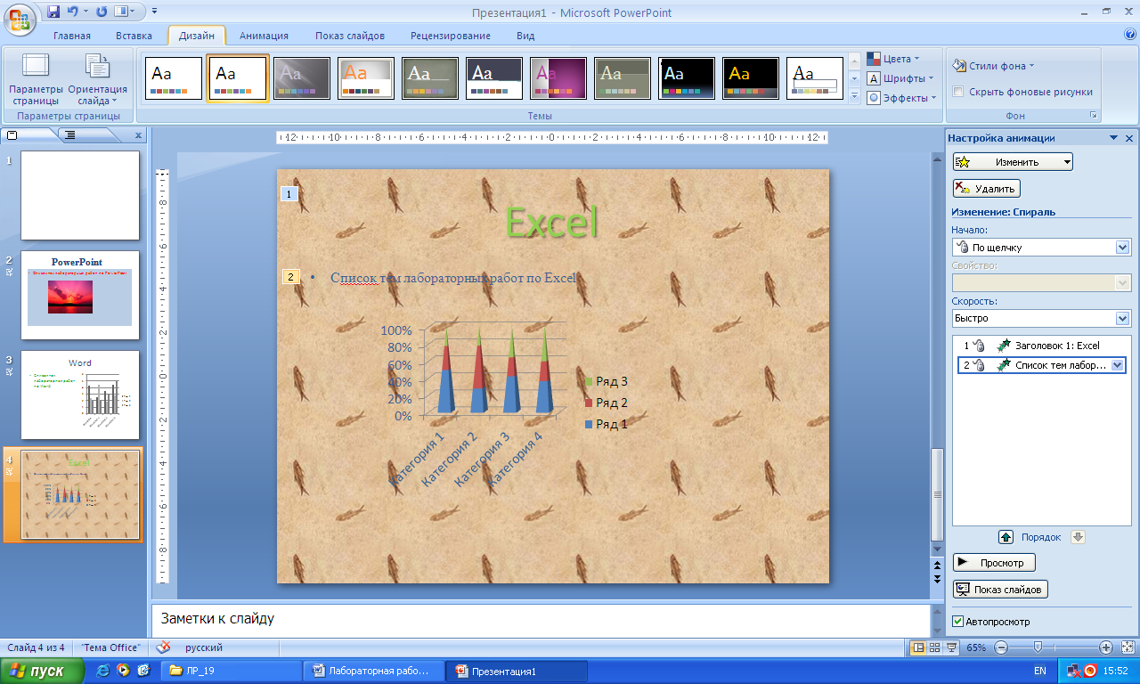Switch to the Вставка tab

coord(134,36)
